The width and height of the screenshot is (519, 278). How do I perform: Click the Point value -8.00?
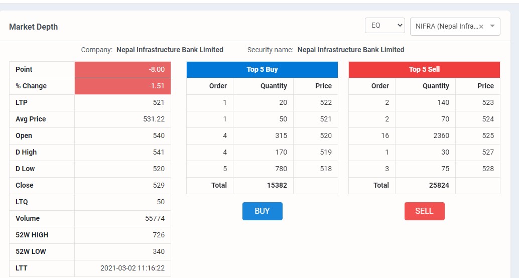pyautogui.click(x=157, y=69)
